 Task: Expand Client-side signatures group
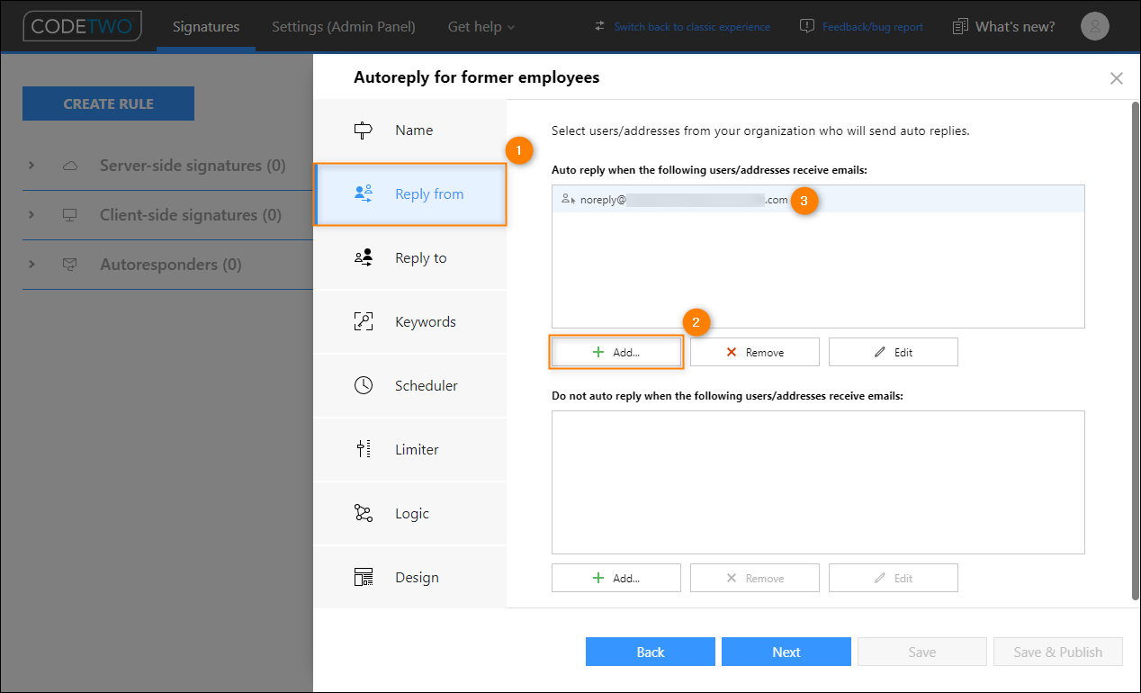(31, 215)
